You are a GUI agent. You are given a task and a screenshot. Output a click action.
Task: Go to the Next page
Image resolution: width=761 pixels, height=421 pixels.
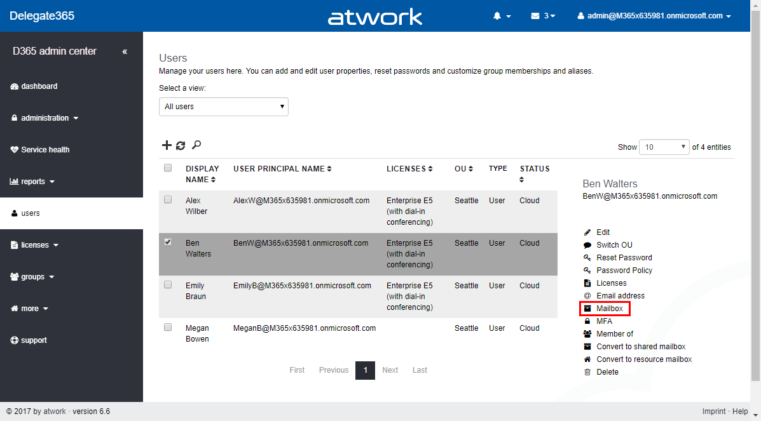(390, 370)
